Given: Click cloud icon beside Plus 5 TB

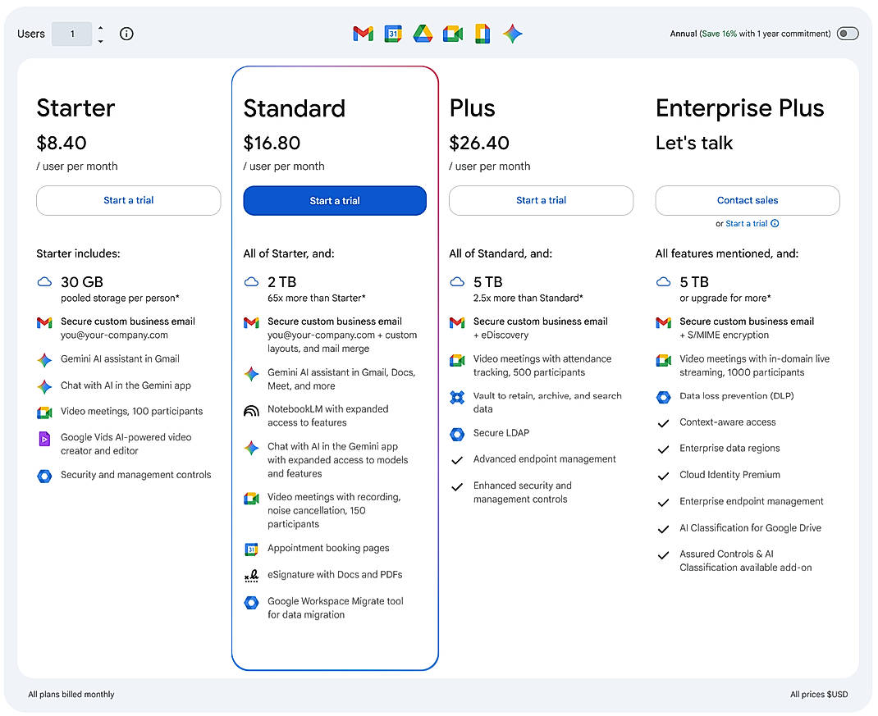Looking at the screenshot, I should tap(457, 281).
